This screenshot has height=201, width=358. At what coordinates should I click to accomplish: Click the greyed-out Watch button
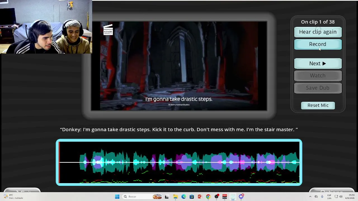click(318, 75)
